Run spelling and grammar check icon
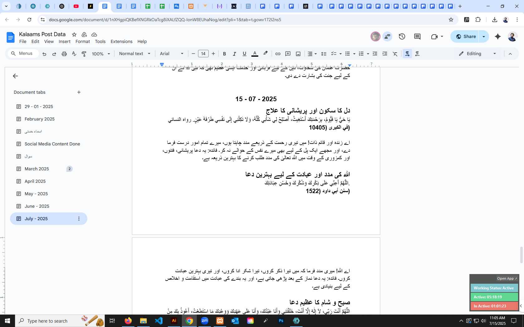Viewport: 524px width, 327px height. click(74, 54)
